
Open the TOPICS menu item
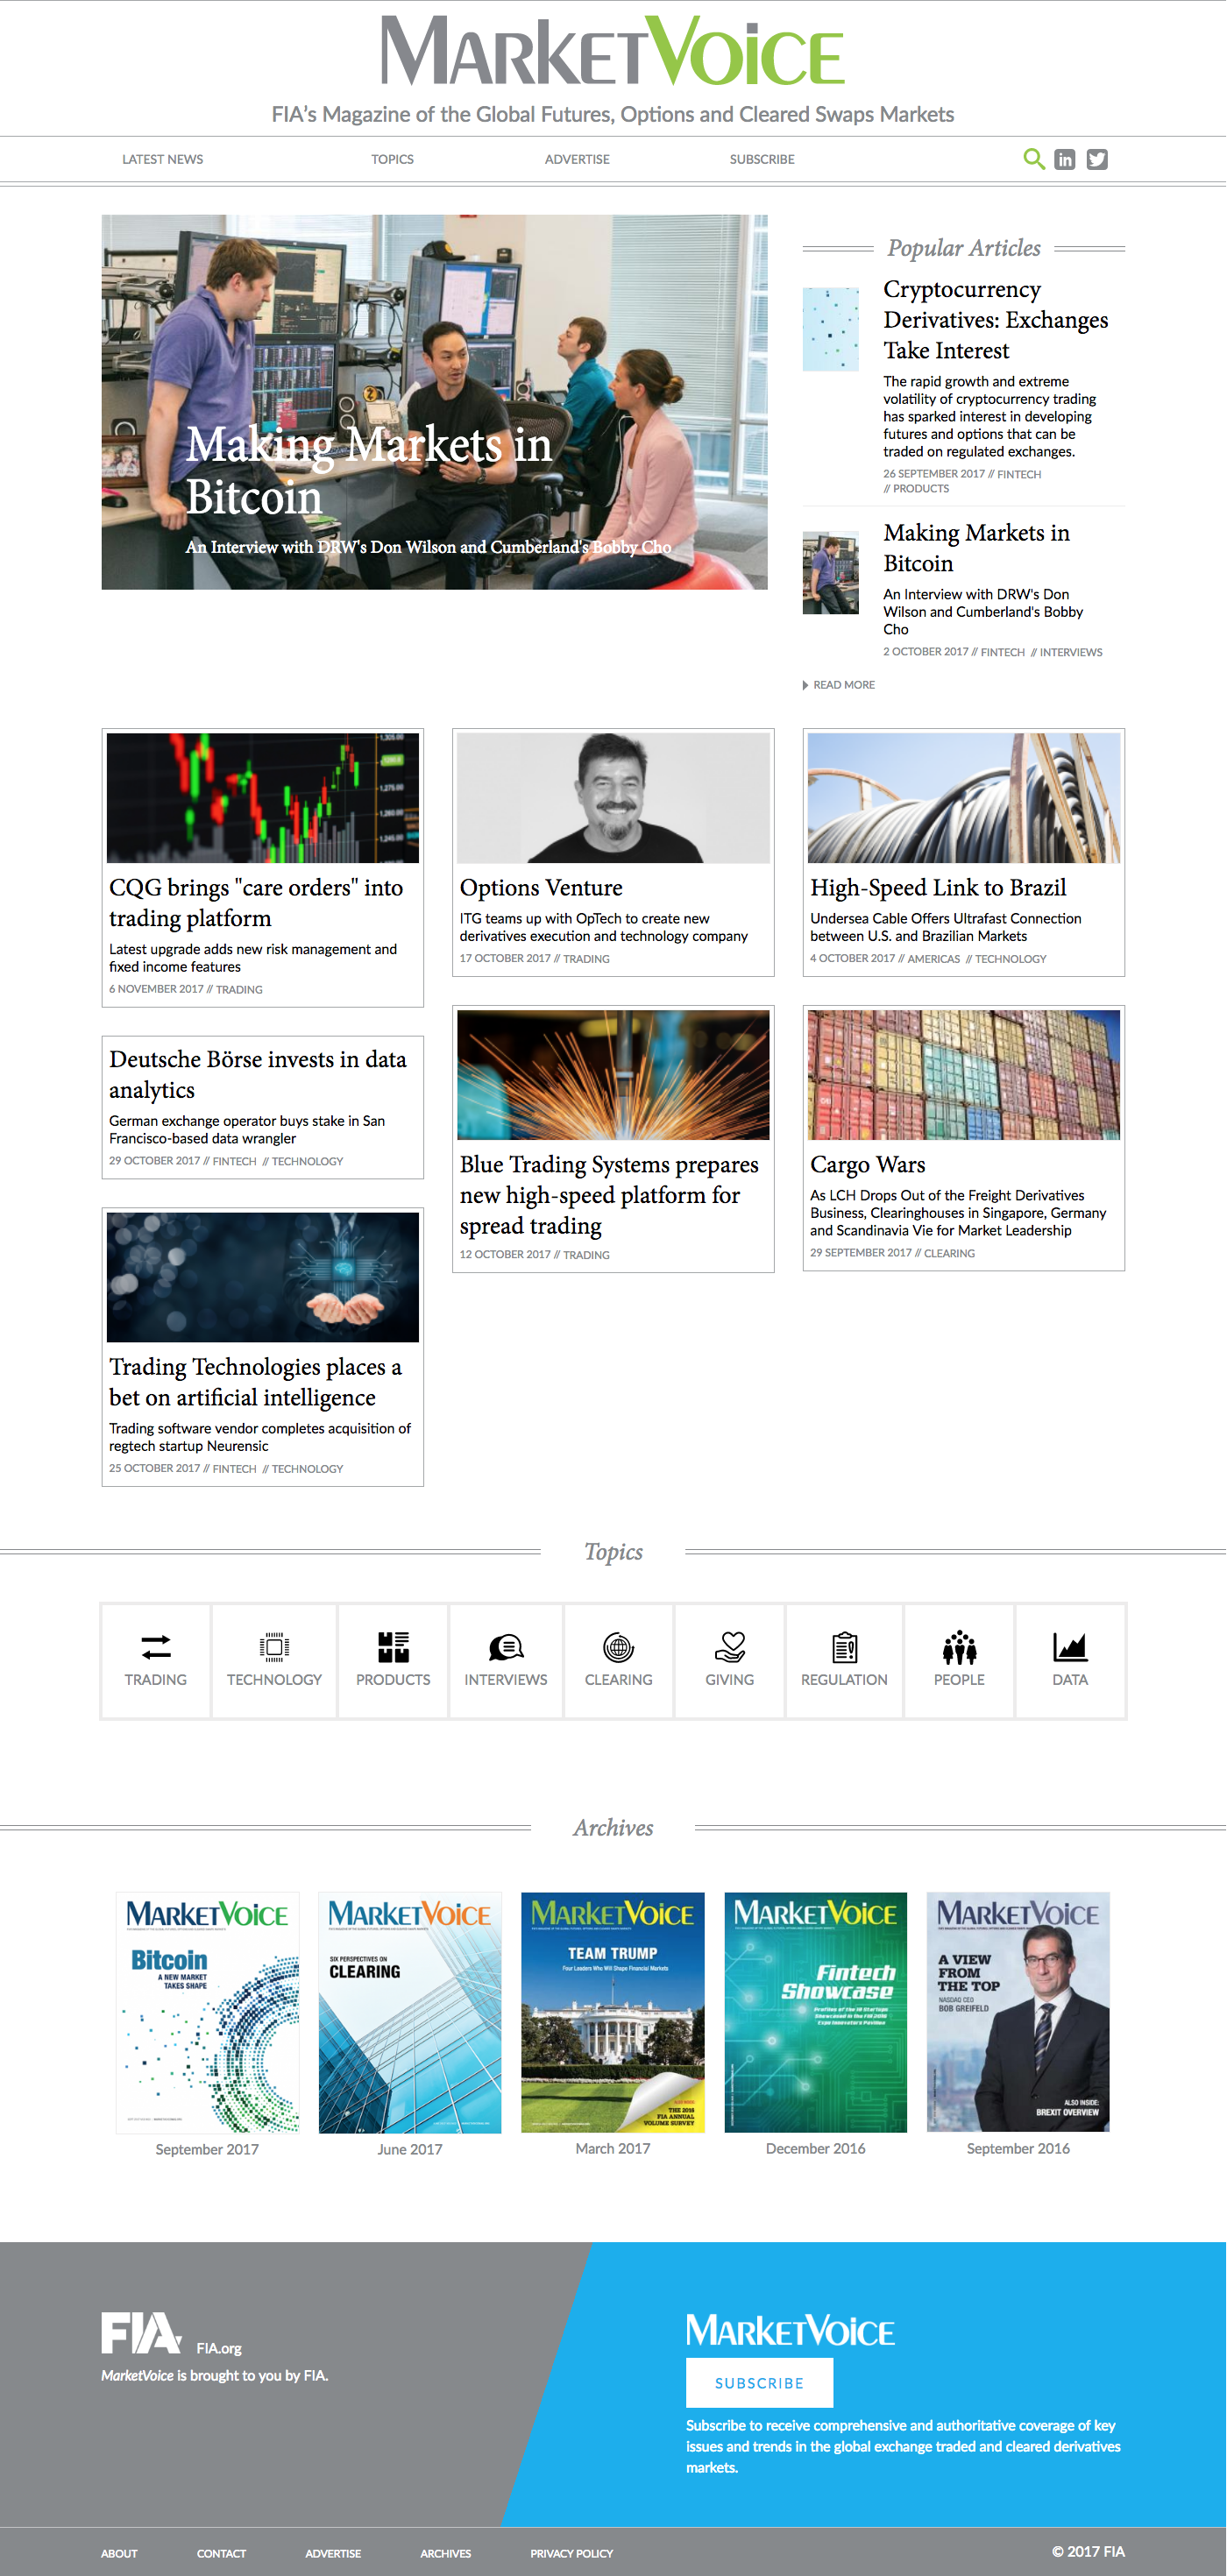[392, 159]
